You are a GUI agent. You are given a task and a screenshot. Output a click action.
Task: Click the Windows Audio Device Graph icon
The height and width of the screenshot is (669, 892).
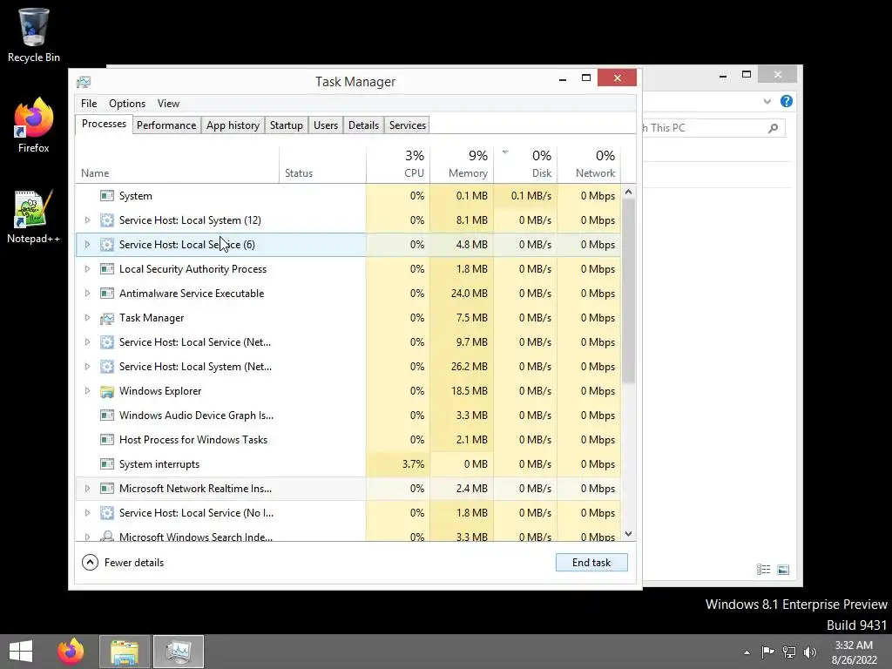tap(106, 416)
